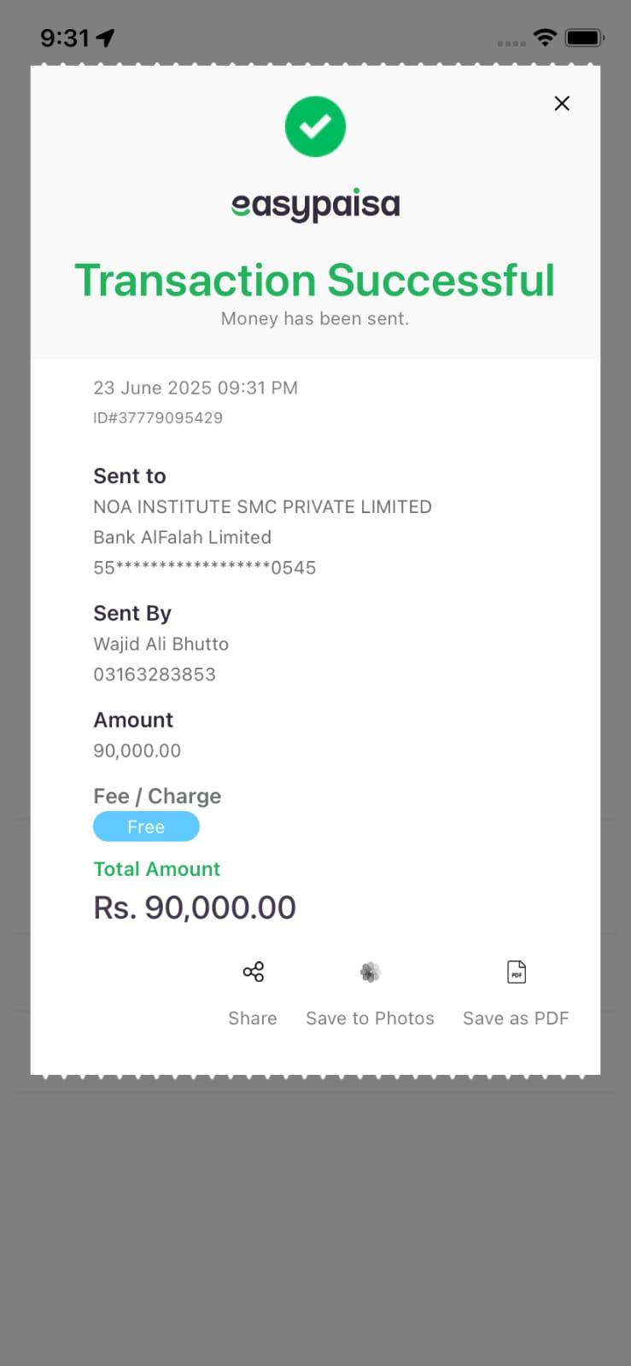Tap the Save to Photos label
Screen dimensions: 631x1366
pyautogui.click(x=370, y=1018)
